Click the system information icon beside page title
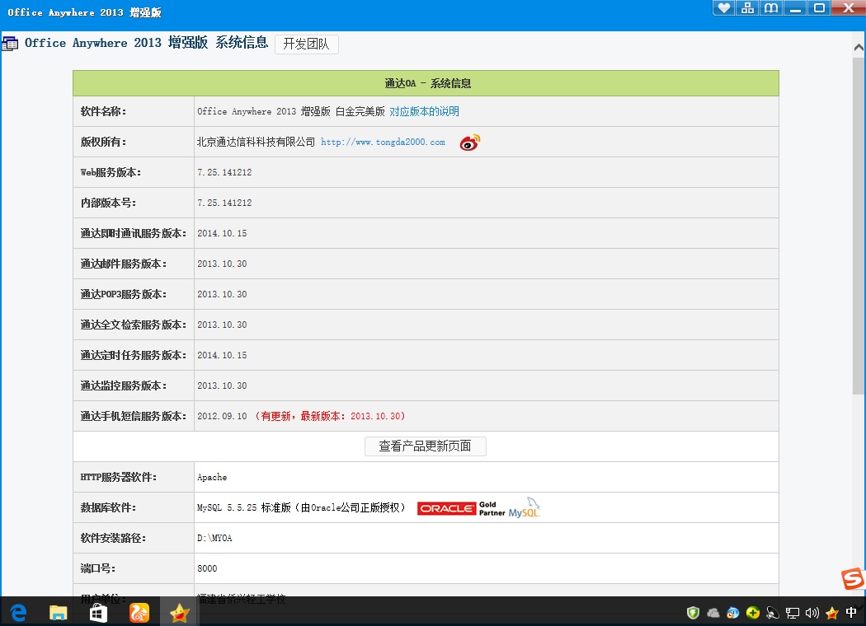 pyautogui.click(x=11, y=44)
